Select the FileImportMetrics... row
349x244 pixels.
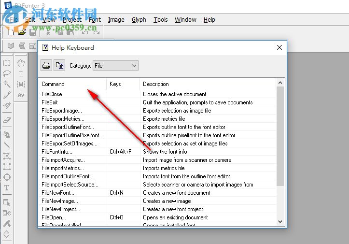click(x=157, y=168)
